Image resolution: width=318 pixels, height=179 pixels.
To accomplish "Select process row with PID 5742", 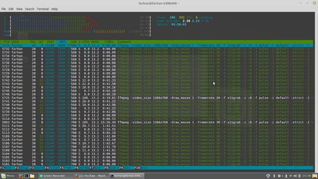I will (x=157, y=81).
